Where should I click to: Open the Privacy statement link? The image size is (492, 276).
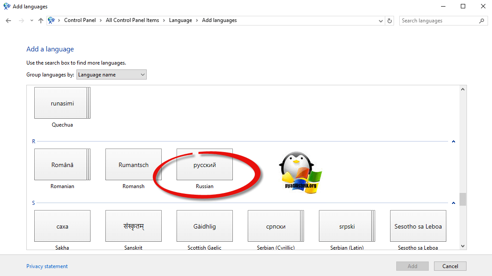pos(47,266)
